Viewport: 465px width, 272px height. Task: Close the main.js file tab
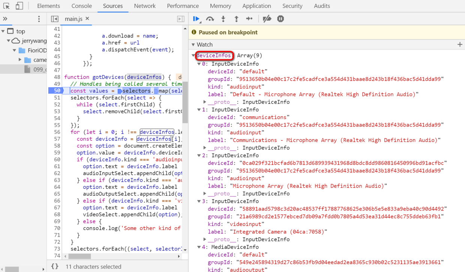[87, 18]
